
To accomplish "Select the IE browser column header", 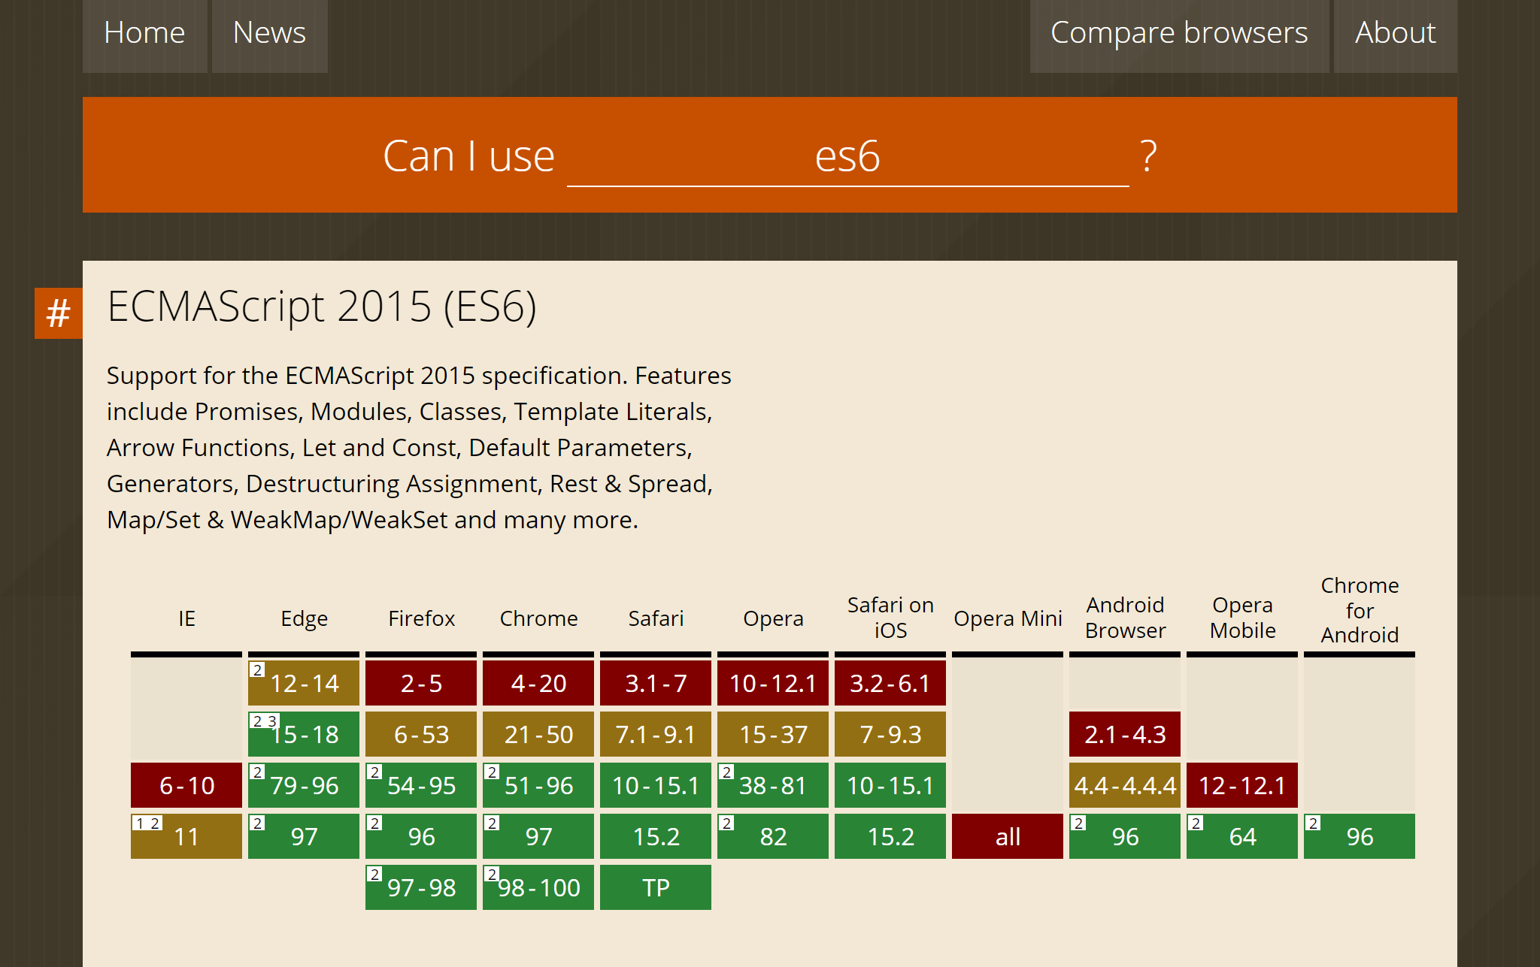I will pos(186,618).
